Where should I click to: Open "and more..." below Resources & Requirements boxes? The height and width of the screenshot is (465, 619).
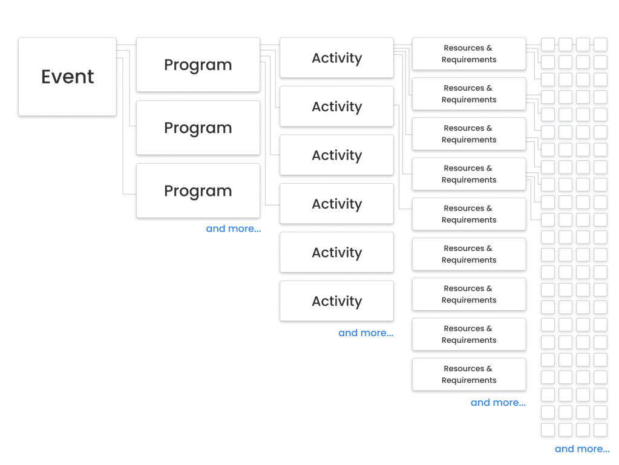point(498,403)
